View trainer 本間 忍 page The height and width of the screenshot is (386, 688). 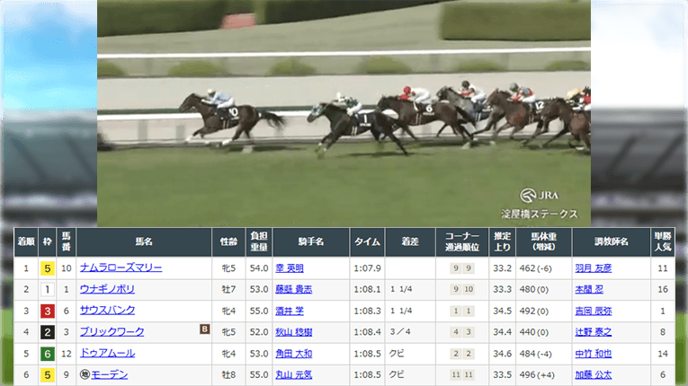coord(589,289)
